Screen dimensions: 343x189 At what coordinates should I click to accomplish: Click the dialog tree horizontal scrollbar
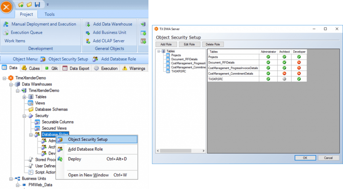pos(176,151)
